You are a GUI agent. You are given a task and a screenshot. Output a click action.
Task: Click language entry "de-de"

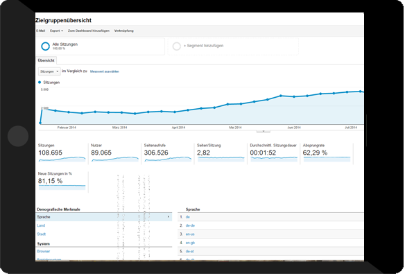[x=190, y=225]
